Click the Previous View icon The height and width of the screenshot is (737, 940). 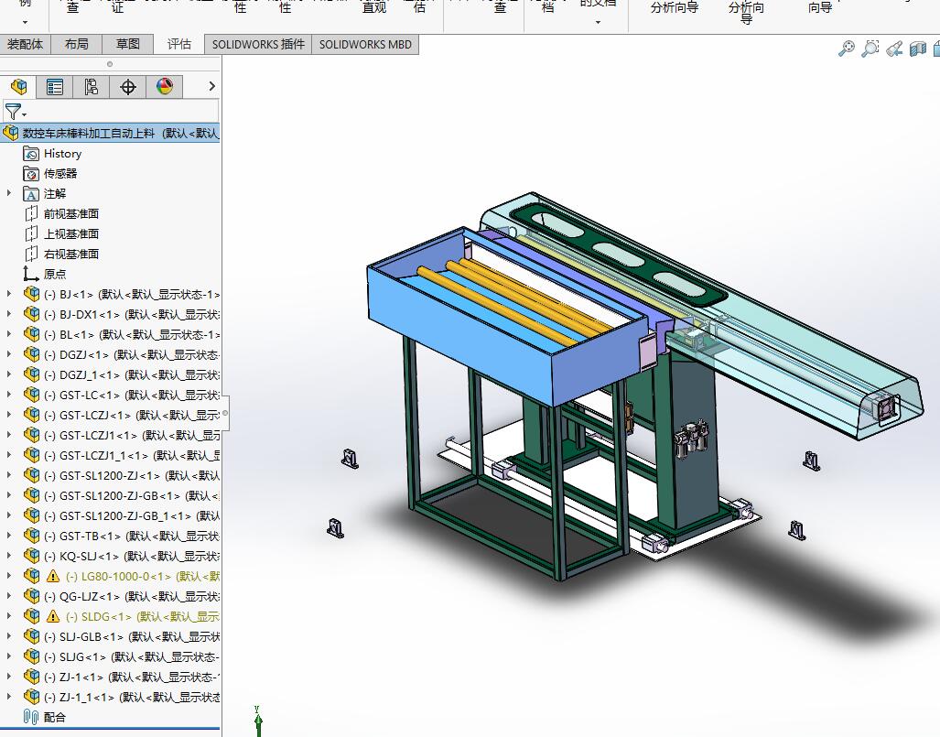(894, 48)
